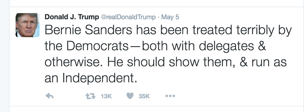
Task: Click the 13K retweet count
Action: pyautogui.click(x=106, y=96)
